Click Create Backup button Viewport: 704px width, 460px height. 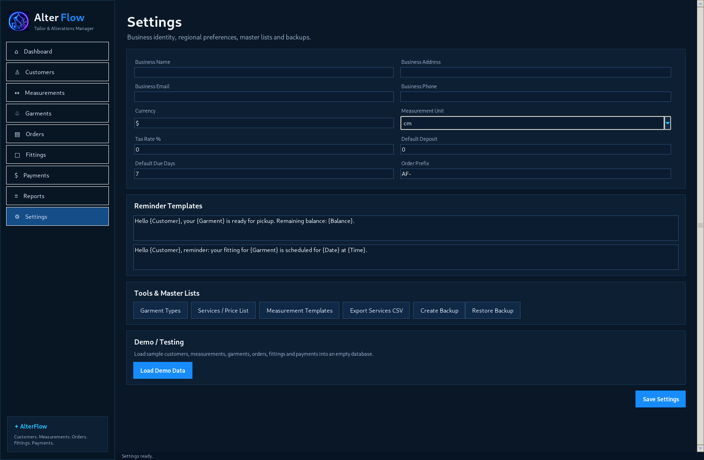(439, 310)
